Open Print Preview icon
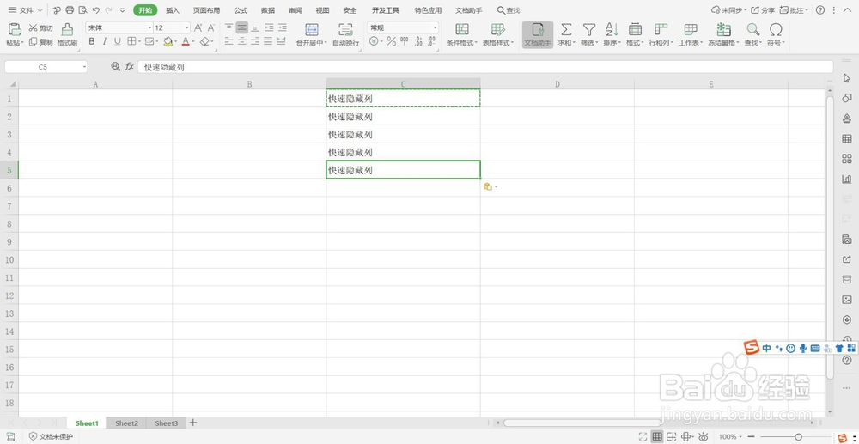Image resolution: width=859 pixels, height=444 pixels. coord(82,9)
